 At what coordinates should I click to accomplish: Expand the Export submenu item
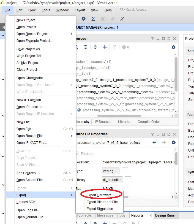click(x=40, y=195)
